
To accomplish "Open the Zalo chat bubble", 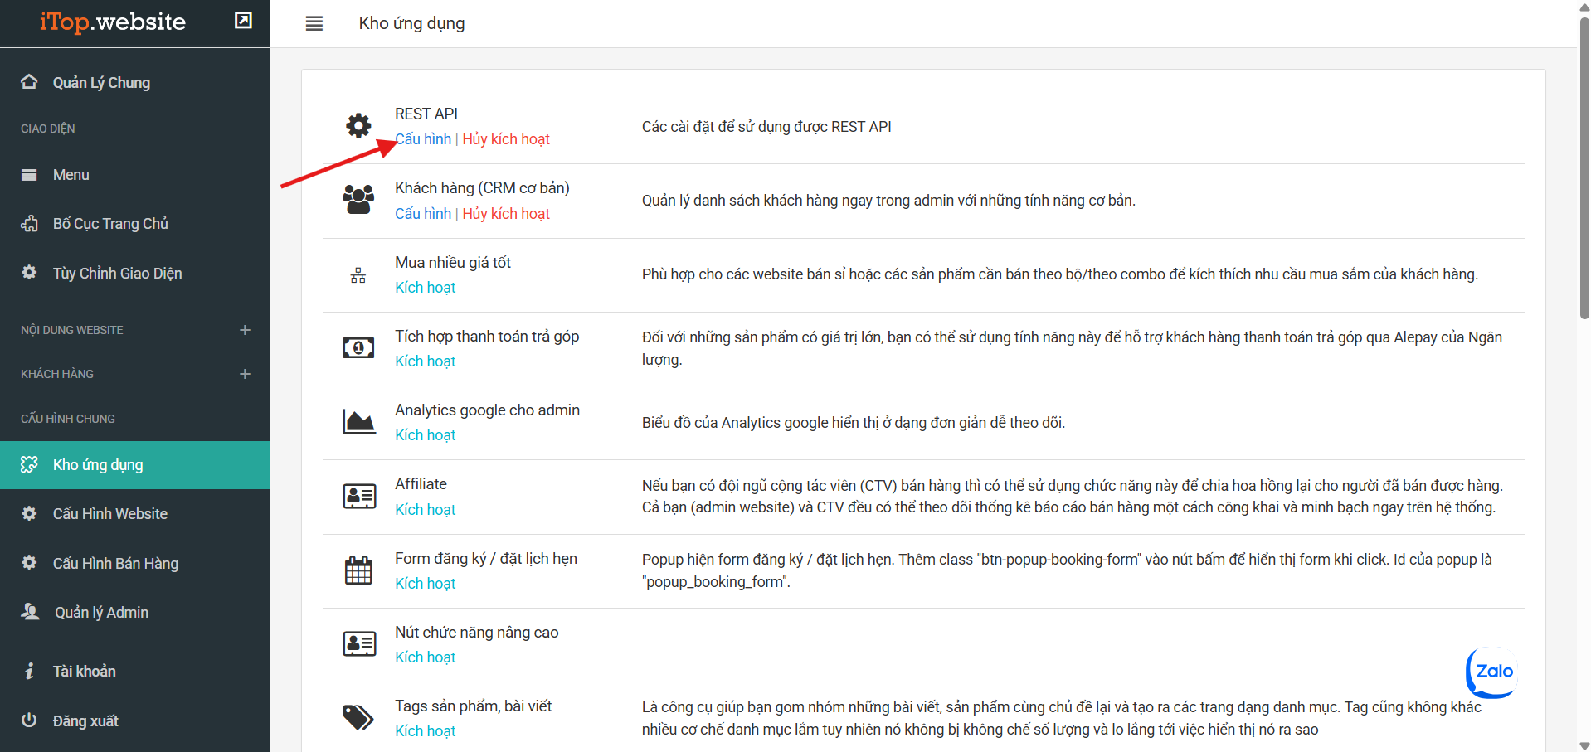I will [1492, 672].
